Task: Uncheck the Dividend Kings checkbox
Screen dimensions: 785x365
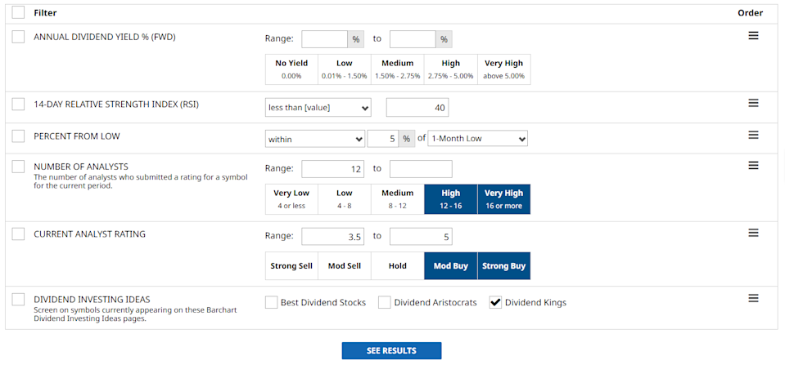Action: 495,303
